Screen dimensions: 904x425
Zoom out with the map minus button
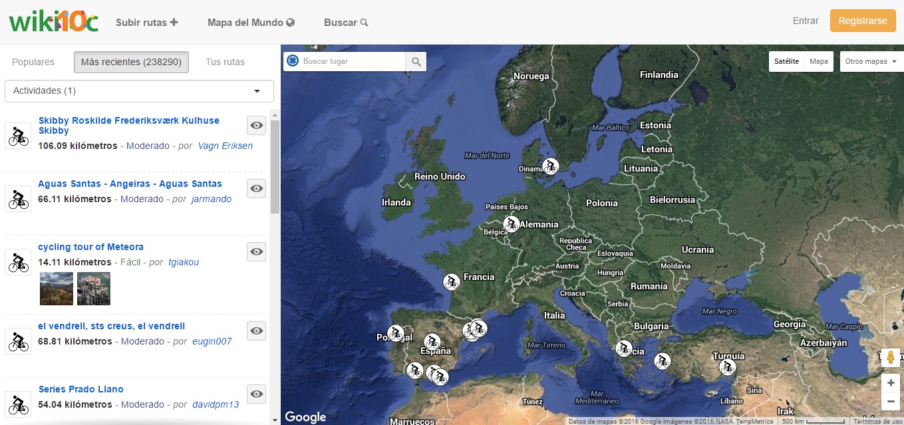pos(890,401)
